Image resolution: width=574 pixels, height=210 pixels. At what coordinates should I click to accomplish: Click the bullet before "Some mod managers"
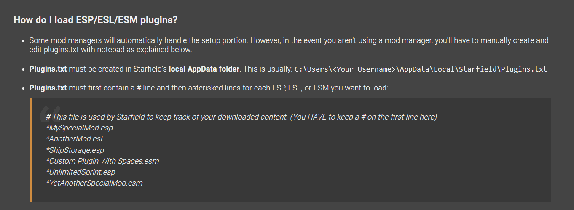(x=23, y=41)
